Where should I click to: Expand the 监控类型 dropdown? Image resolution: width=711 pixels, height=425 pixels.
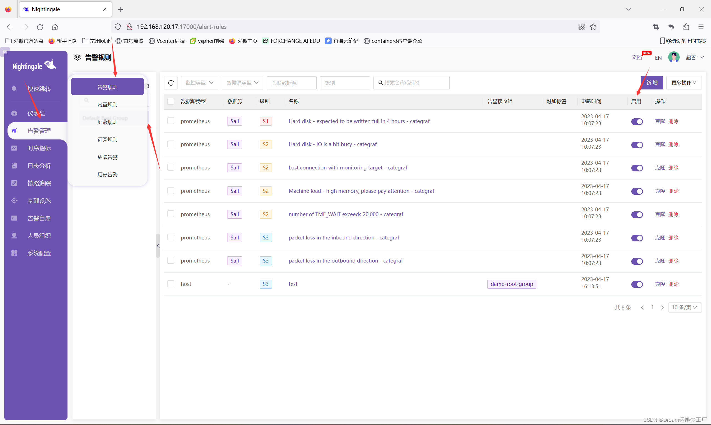(199, 83)
